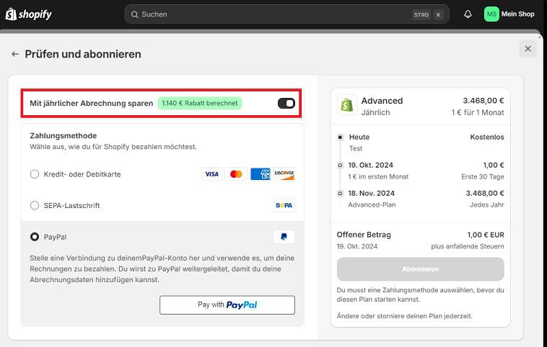The image size is (547, 347).
Task: Click the American Express icon
Action: [x=261, y=174]
